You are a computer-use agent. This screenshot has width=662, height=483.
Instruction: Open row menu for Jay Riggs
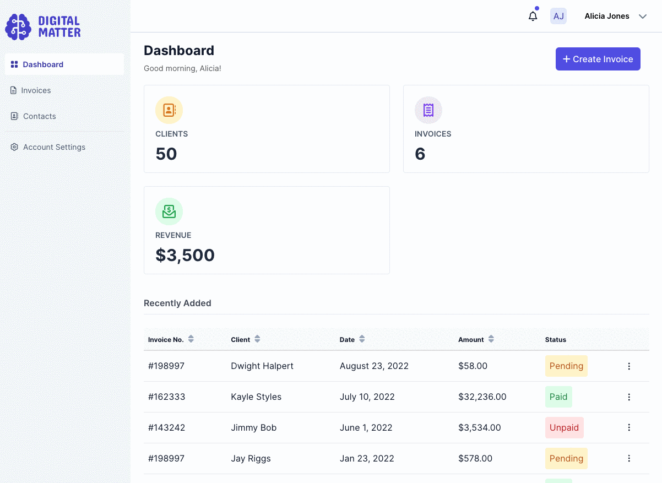[x=629, y=458]
